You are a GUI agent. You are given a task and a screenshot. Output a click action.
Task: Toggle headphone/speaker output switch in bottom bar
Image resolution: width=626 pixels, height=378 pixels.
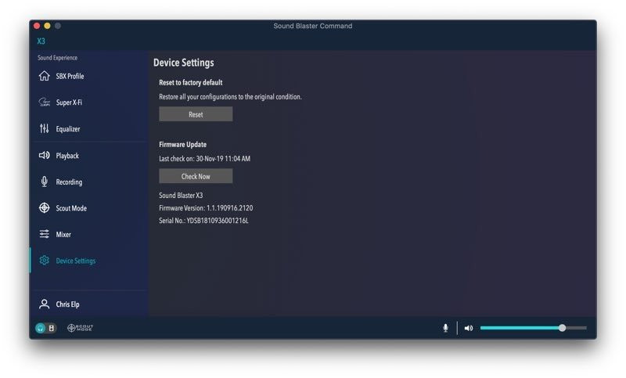pyautogui.click(x=45, y=328)
